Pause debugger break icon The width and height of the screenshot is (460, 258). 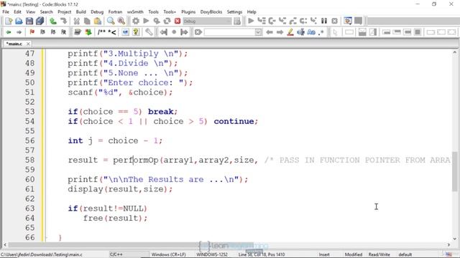(324, 21)
